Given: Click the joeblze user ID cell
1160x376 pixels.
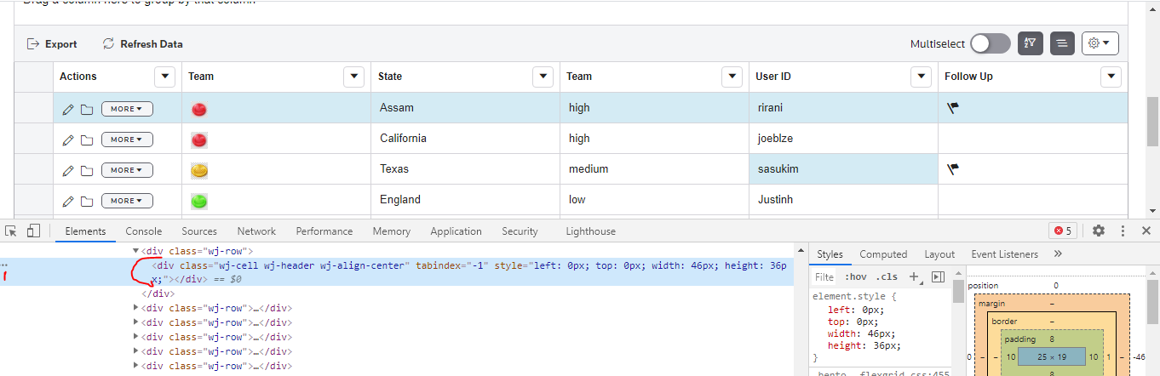Looking at the screenshot, I should click(844, 139).
